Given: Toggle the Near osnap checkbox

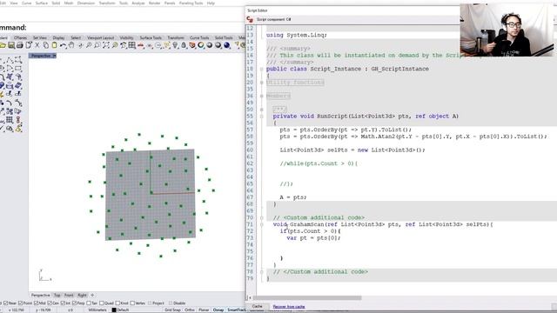Looking at the screenshot, I should click(x=5, y=303).
